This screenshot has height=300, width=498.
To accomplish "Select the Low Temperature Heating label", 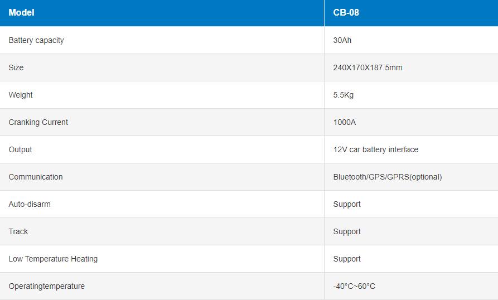I will [x=53, y=259].
